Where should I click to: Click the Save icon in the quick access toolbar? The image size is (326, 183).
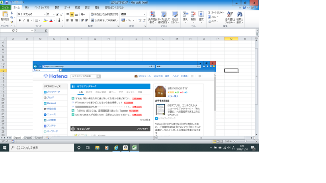7,2
